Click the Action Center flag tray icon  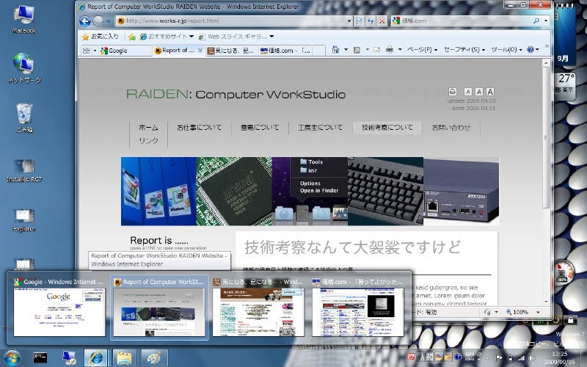point(499,358)
